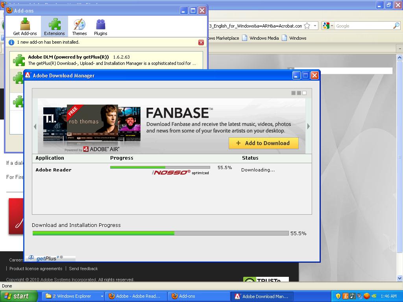This screenshot has width=403, height=302.
Task: Click the Adobe Download Manager title icon
Action: (x=28, y=75)
